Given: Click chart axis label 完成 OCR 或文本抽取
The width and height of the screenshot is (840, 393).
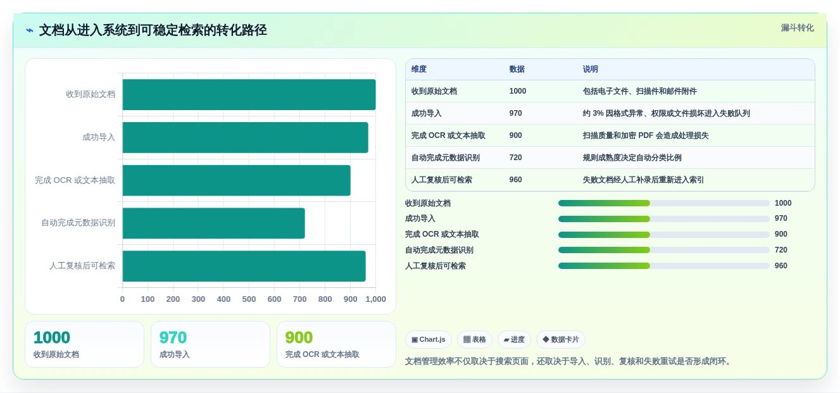Looking at the screenshot, I should click(x=75, y=180).
